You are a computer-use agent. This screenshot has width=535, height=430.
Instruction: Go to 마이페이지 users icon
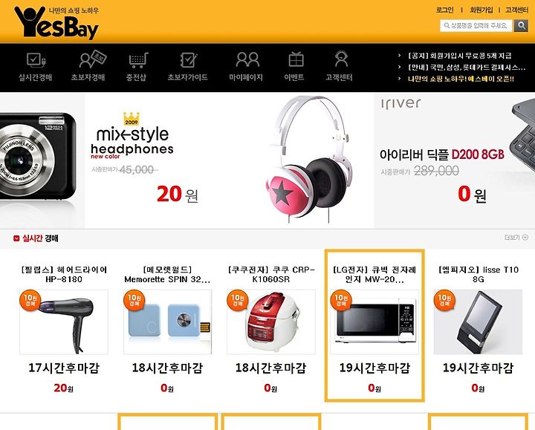click(x=247, y=59)
